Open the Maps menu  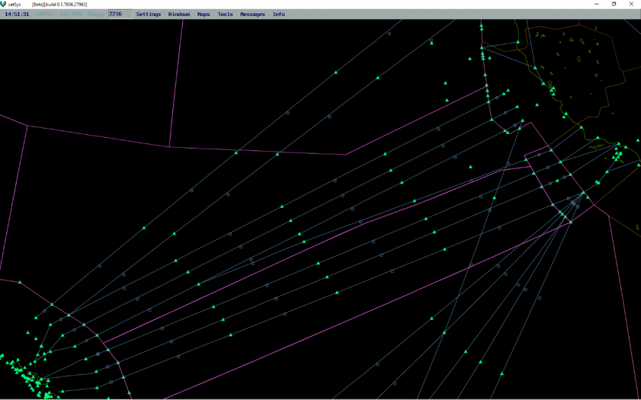coord(203,14)
